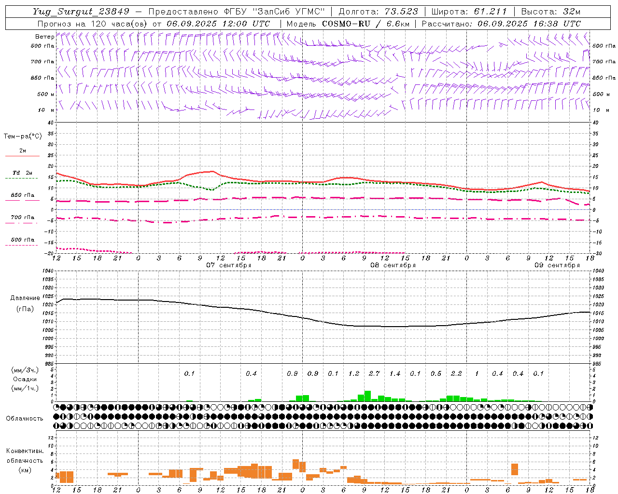Click the model name 'COSMO-RU / 6.6км'

coord(365,24)
